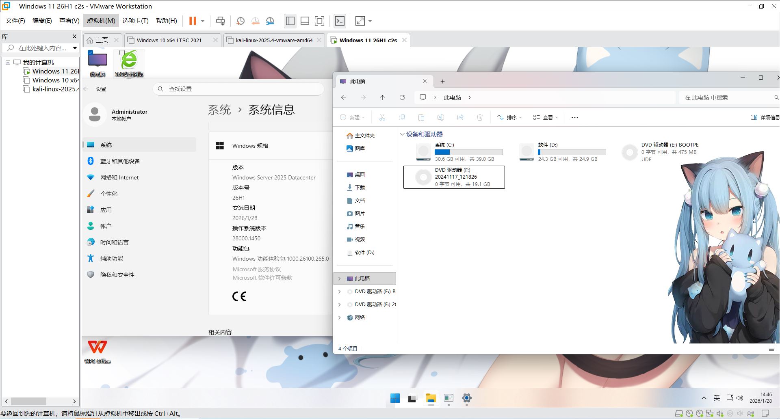Image resolution: width=780 pixels, height=419 pixels.
Task: Refresh the 此电脑 Explorer window
Action: (x=402, y=97)
